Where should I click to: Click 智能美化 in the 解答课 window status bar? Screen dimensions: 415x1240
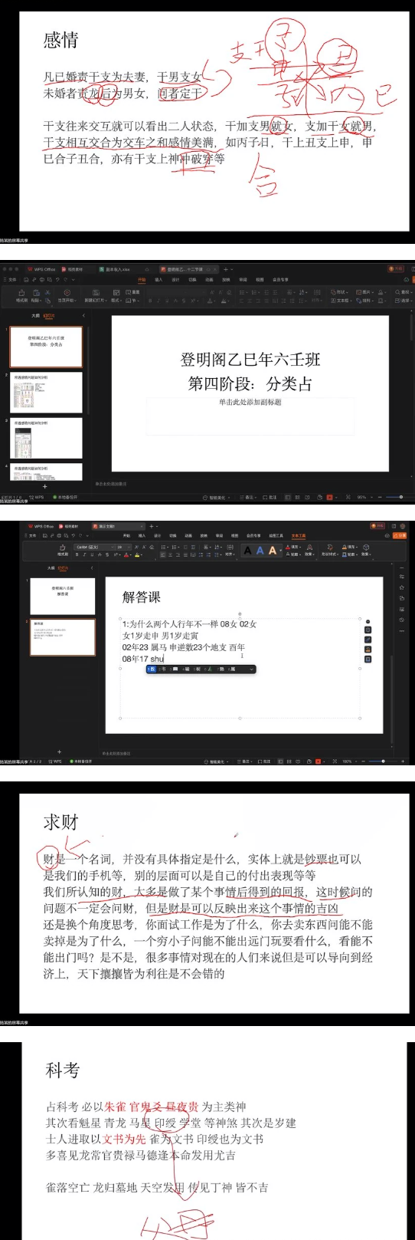click(217, 761)
